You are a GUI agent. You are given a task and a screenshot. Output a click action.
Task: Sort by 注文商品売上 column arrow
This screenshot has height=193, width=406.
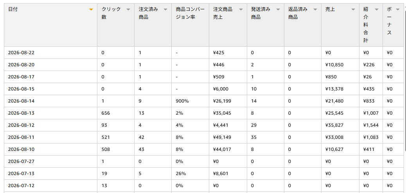coord(241,9)
